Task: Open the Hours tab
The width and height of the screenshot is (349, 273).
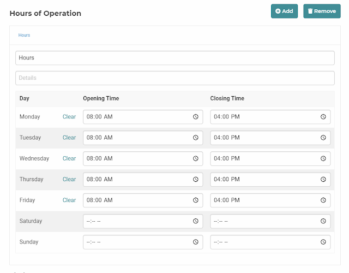Action: click(24, 35)
